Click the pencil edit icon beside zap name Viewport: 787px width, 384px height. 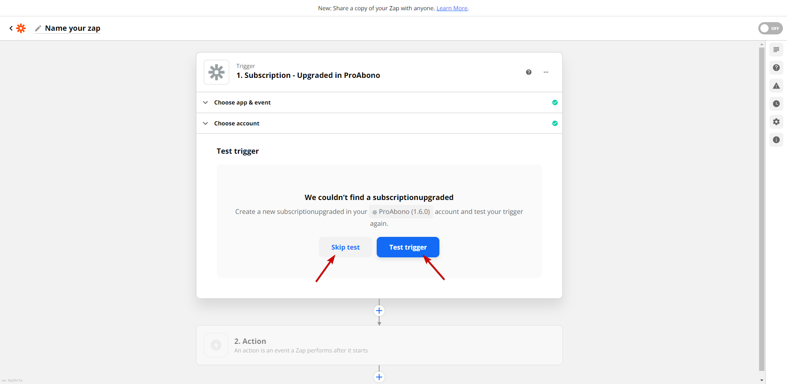pos(38,28)
